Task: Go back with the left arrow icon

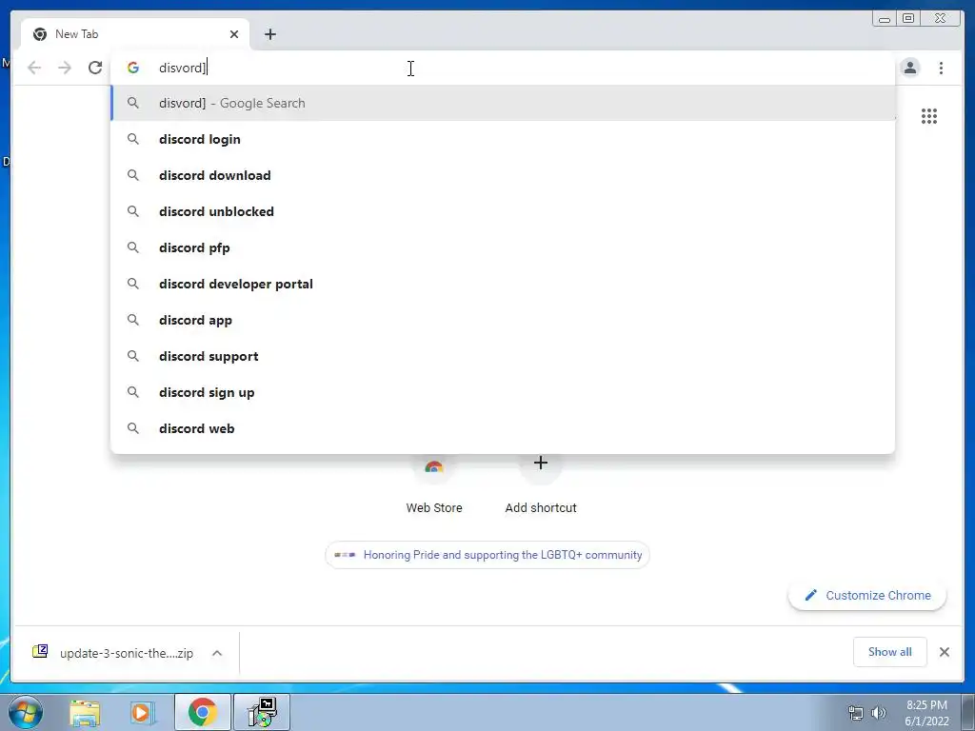Action: click(34, 68)
